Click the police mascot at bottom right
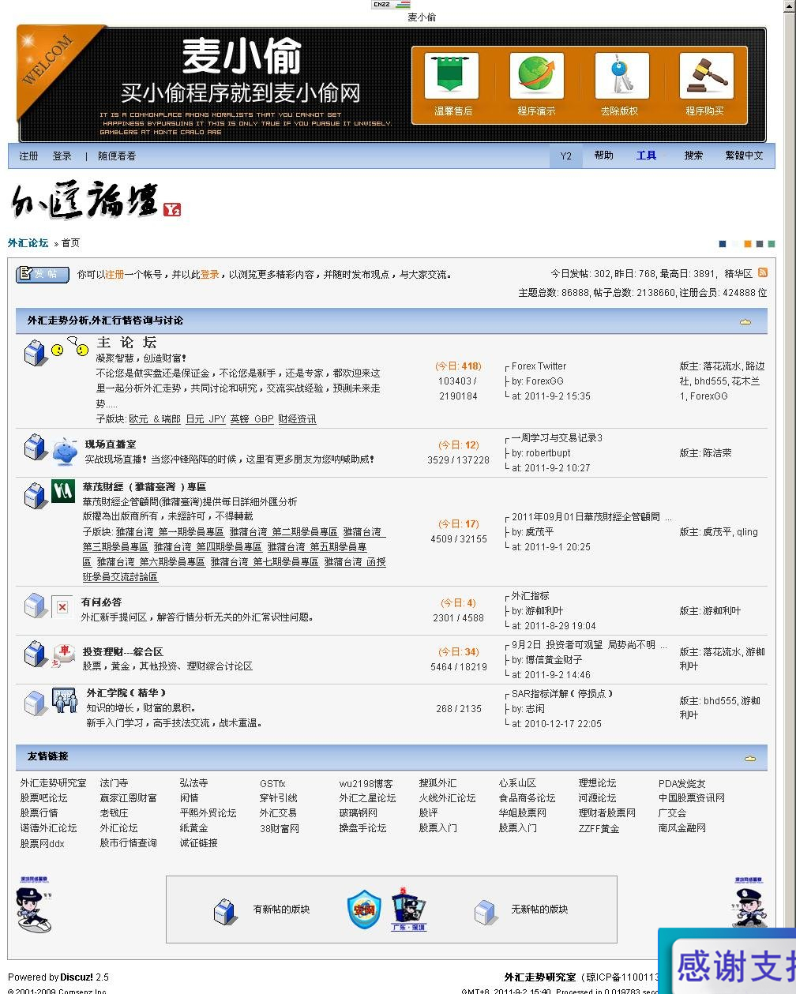The height and width of the screenshot is (994, 796). tap(749, 902)
